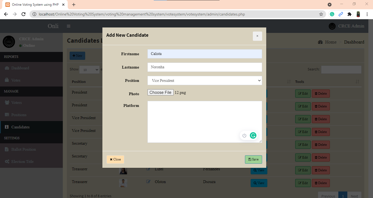Screen dimensions: 373x198
Task: Go to the Previous table page
Action: coord(328,196)
